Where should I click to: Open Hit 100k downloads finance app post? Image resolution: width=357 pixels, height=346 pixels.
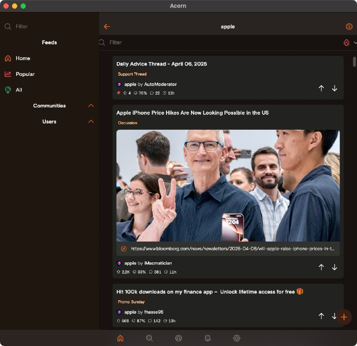210,292
